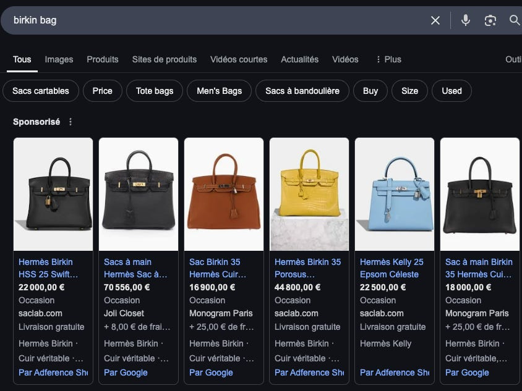Click the 70 556,00 € price
Viewport: 522px width, 391px height.
[127, 287]
